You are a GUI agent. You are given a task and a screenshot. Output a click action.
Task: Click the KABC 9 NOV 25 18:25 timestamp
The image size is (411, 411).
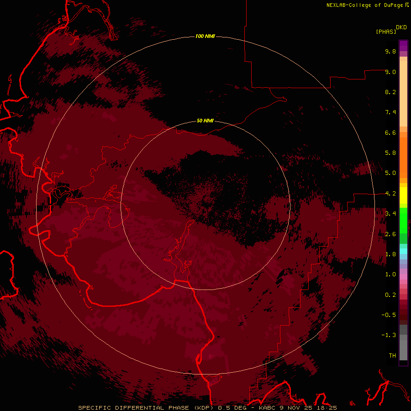[298, 408]
